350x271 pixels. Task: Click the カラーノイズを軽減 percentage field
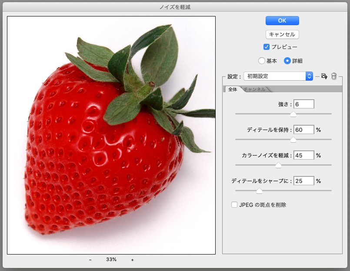pos(303,155)
